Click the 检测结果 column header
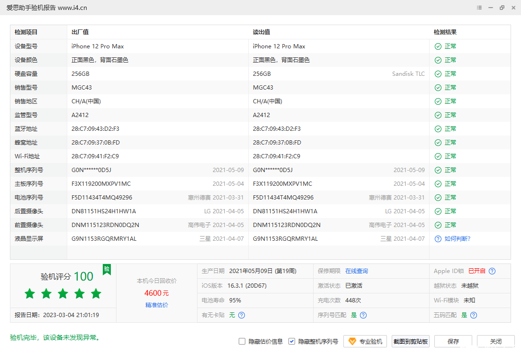The width and height of the screenshot is (521, 355). point(445,32)
